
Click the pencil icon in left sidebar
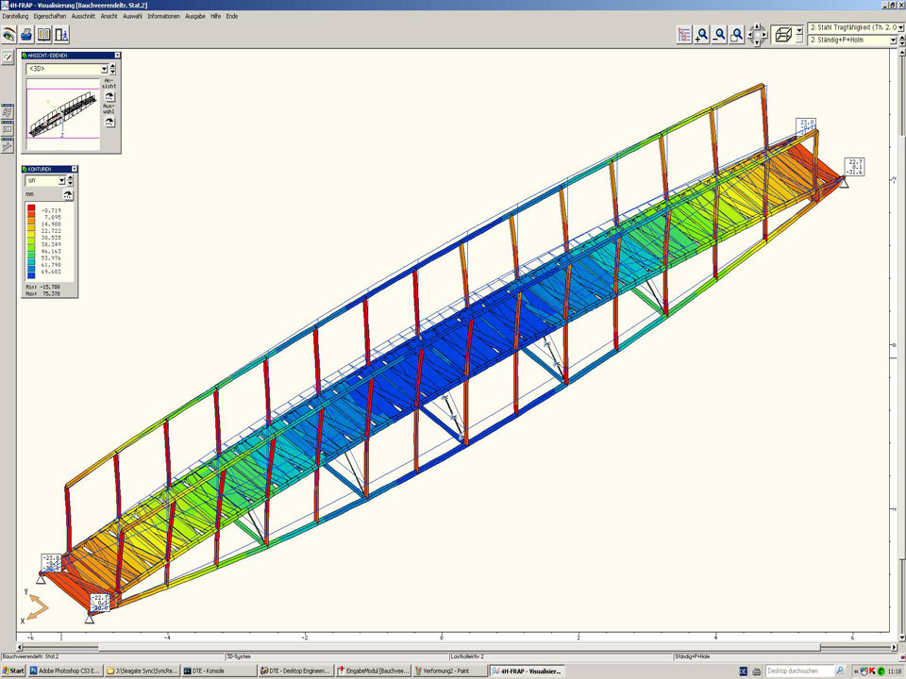8,58
